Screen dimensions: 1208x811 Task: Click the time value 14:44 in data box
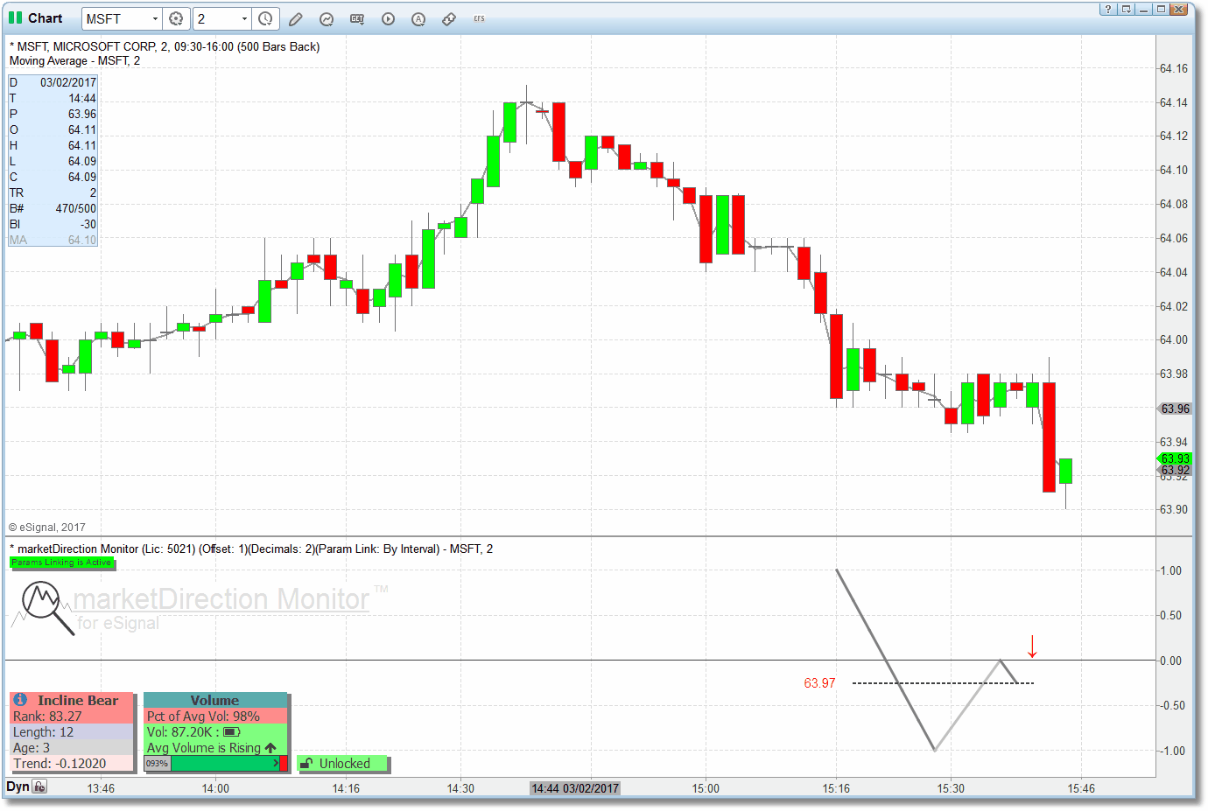82,98
